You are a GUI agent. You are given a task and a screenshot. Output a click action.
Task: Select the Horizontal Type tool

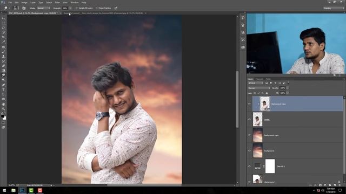3,90
